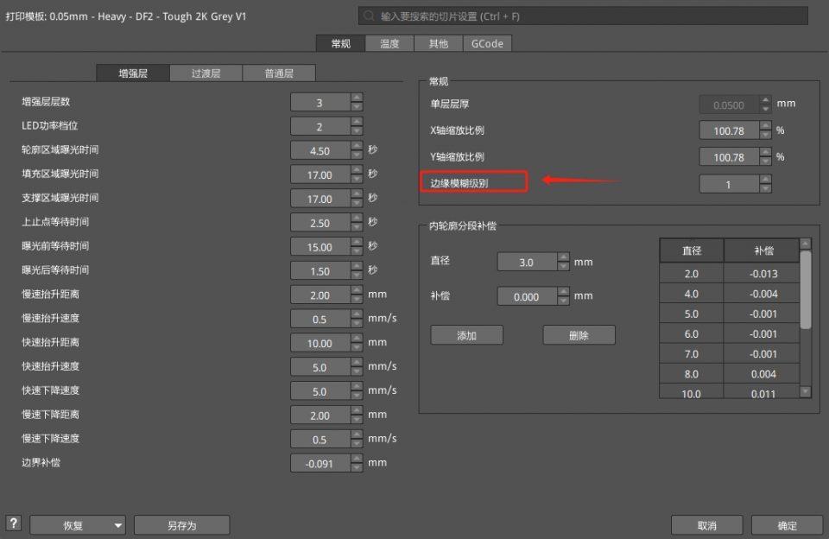Increase 直径 value with up arrow
Image resolution: width=829 pixels, height=539 pixels.
pos(564,257)
